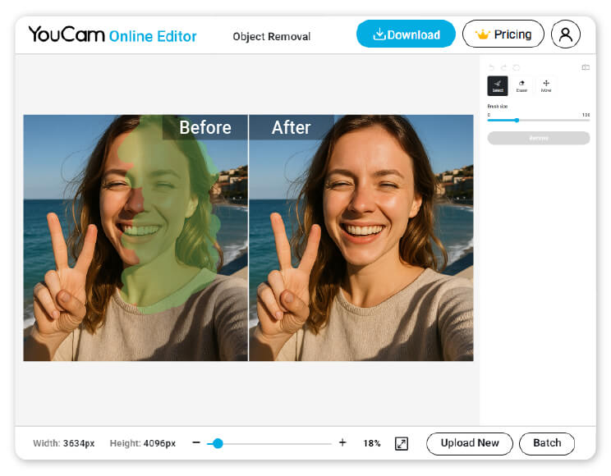Zoom in with the plus icon
Image resolution: width=611 pixels, height=476 pixels.
coord(342,442)
